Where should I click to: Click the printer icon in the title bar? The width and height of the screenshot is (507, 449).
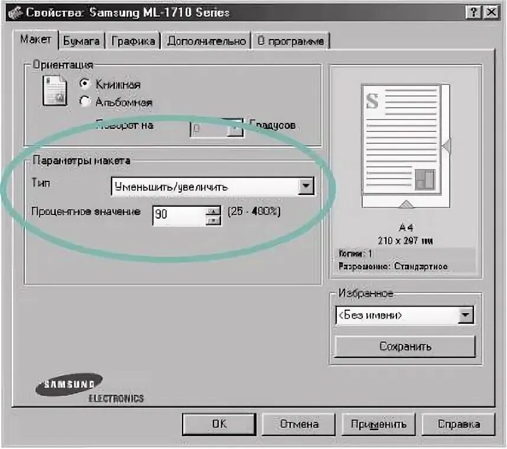15,12
